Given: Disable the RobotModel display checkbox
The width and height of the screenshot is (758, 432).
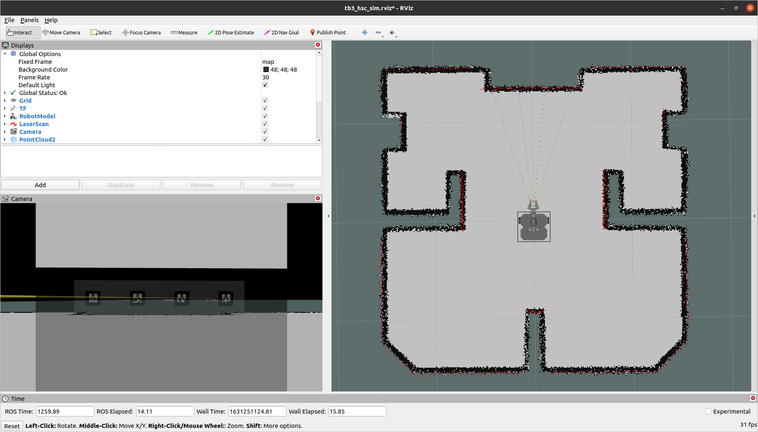Looking at the screenshot, I should click(x=265, y=116).
